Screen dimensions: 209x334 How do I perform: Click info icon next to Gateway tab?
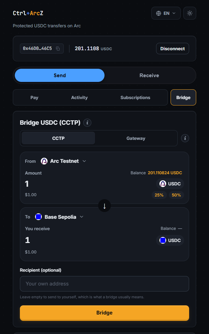point(185,138)
